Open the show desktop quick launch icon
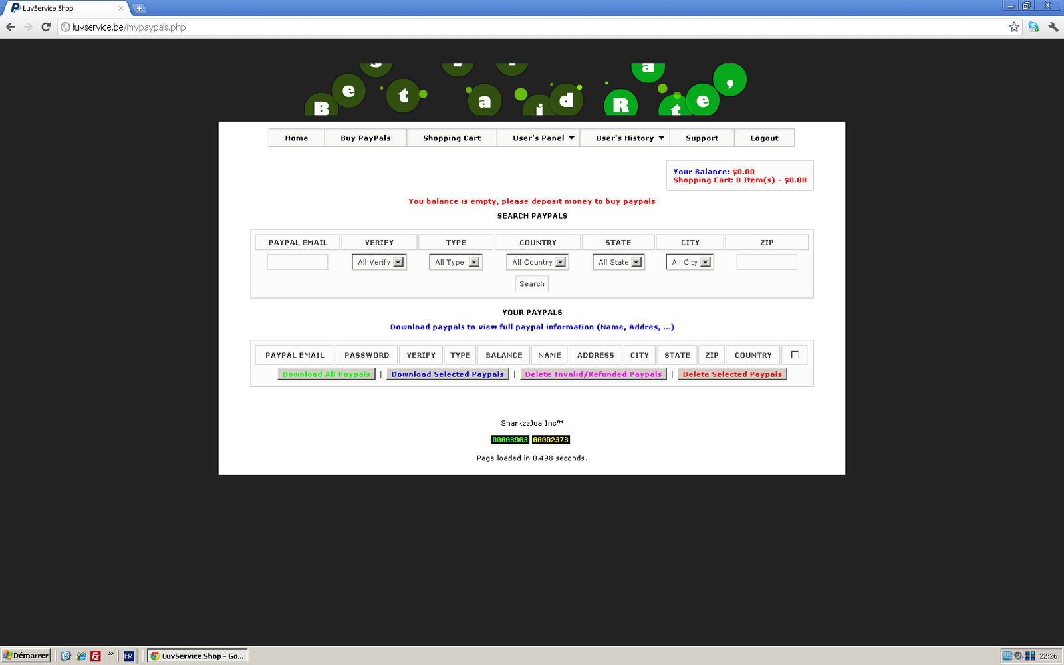The width and height of the screenshot is (1064, 665). point(66,656)
